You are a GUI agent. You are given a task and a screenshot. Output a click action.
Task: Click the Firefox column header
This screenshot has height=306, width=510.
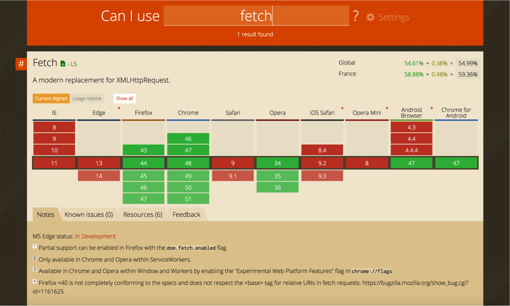click(x=143, y=113)
